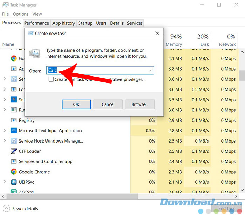
Task: Select the Microsoft Text Input Application name
Action: (50, 131)
